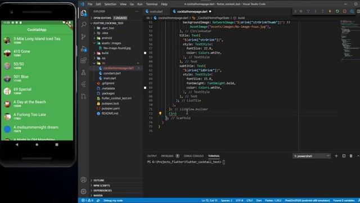Open the Explorer view in activity bar
Screen dimensions: 360x203
click(x=84, y=13)
